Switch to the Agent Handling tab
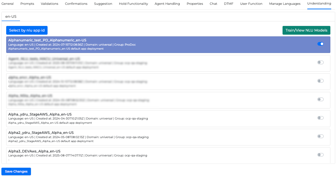Viewport: 336px width, 177px height. 167,4
